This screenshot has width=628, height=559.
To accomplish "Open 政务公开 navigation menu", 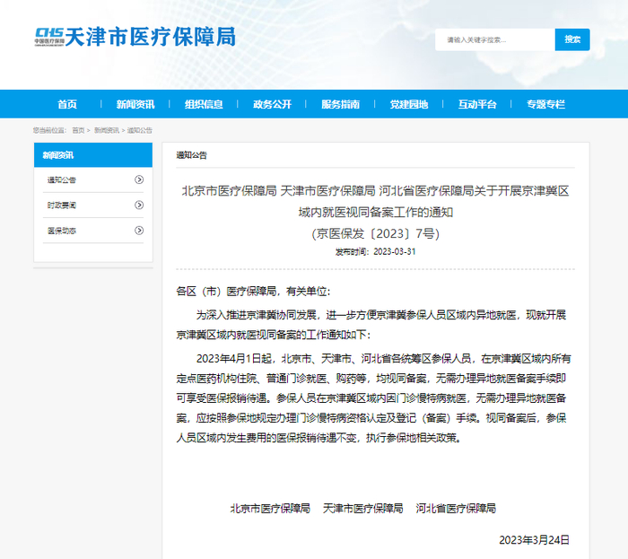I will pos(272,104).
